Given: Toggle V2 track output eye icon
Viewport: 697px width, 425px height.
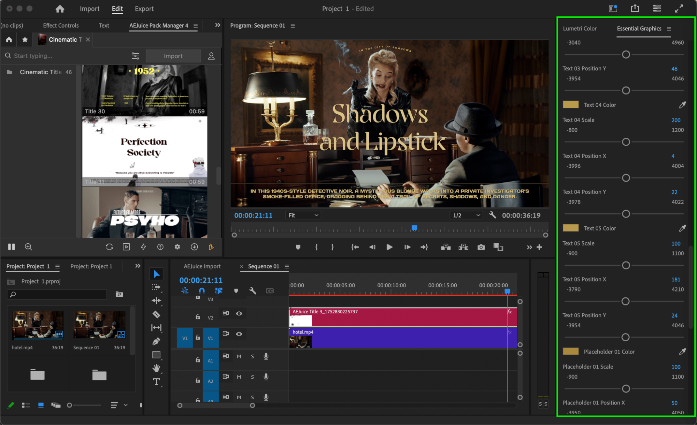Looking at the screenshot, I should (x=239, y=313).
